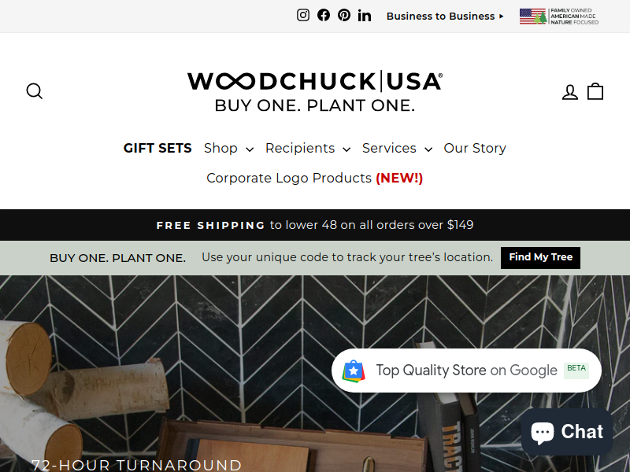This screenshot has width=630, height=472.
Task: Go to GIFT SETS menu item
Action: pyautogui.click(x=157, y=148)
